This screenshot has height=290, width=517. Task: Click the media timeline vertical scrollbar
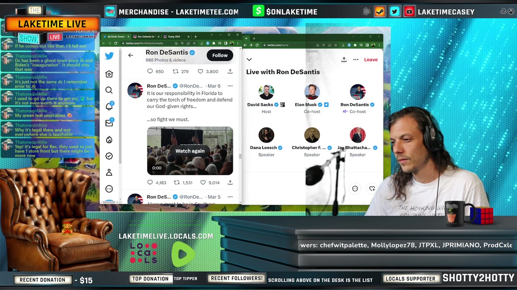pos(240,156)
